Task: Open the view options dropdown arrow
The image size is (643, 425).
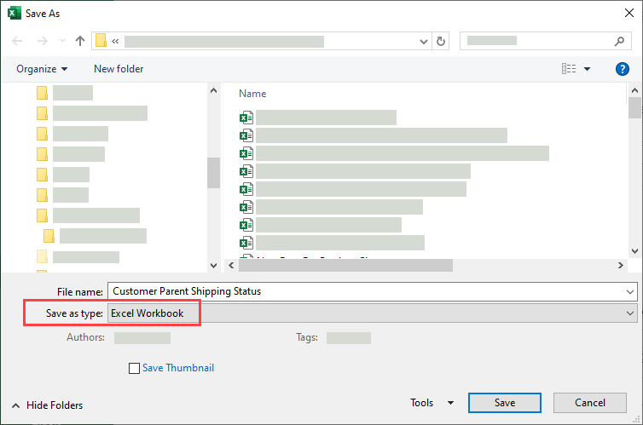Action: pos(588,69)
